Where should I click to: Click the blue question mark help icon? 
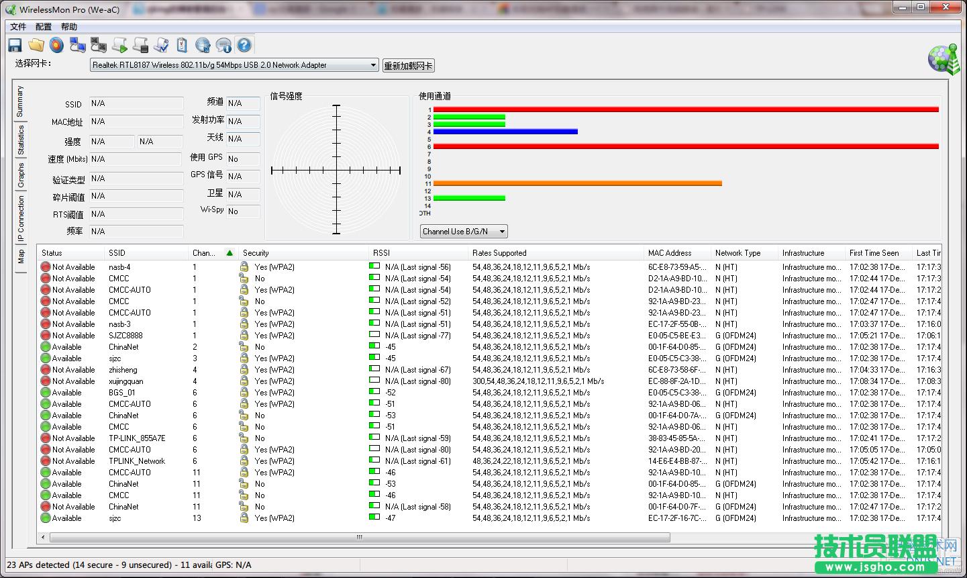tap(244, 45)
